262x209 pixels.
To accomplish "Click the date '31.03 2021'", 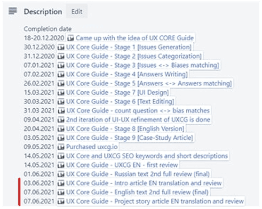I will (x=39, y=111).
